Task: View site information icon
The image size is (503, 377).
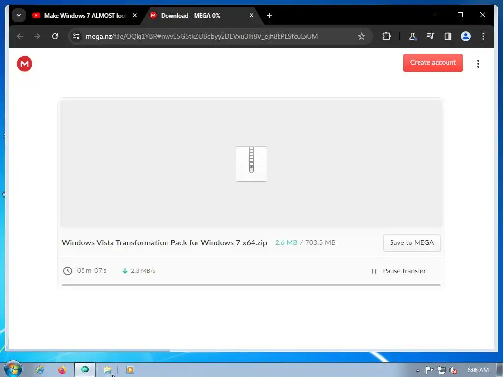Action: click(x=76, y=36)
